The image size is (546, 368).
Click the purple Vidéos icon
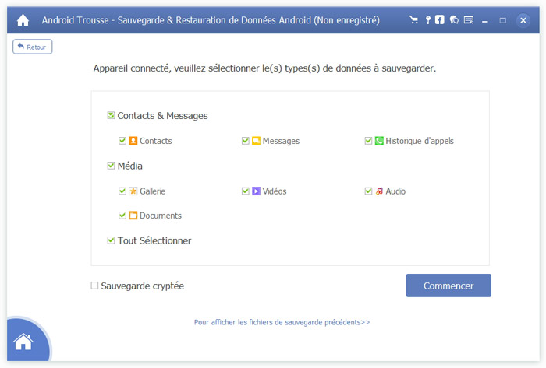tap(256, 191)
